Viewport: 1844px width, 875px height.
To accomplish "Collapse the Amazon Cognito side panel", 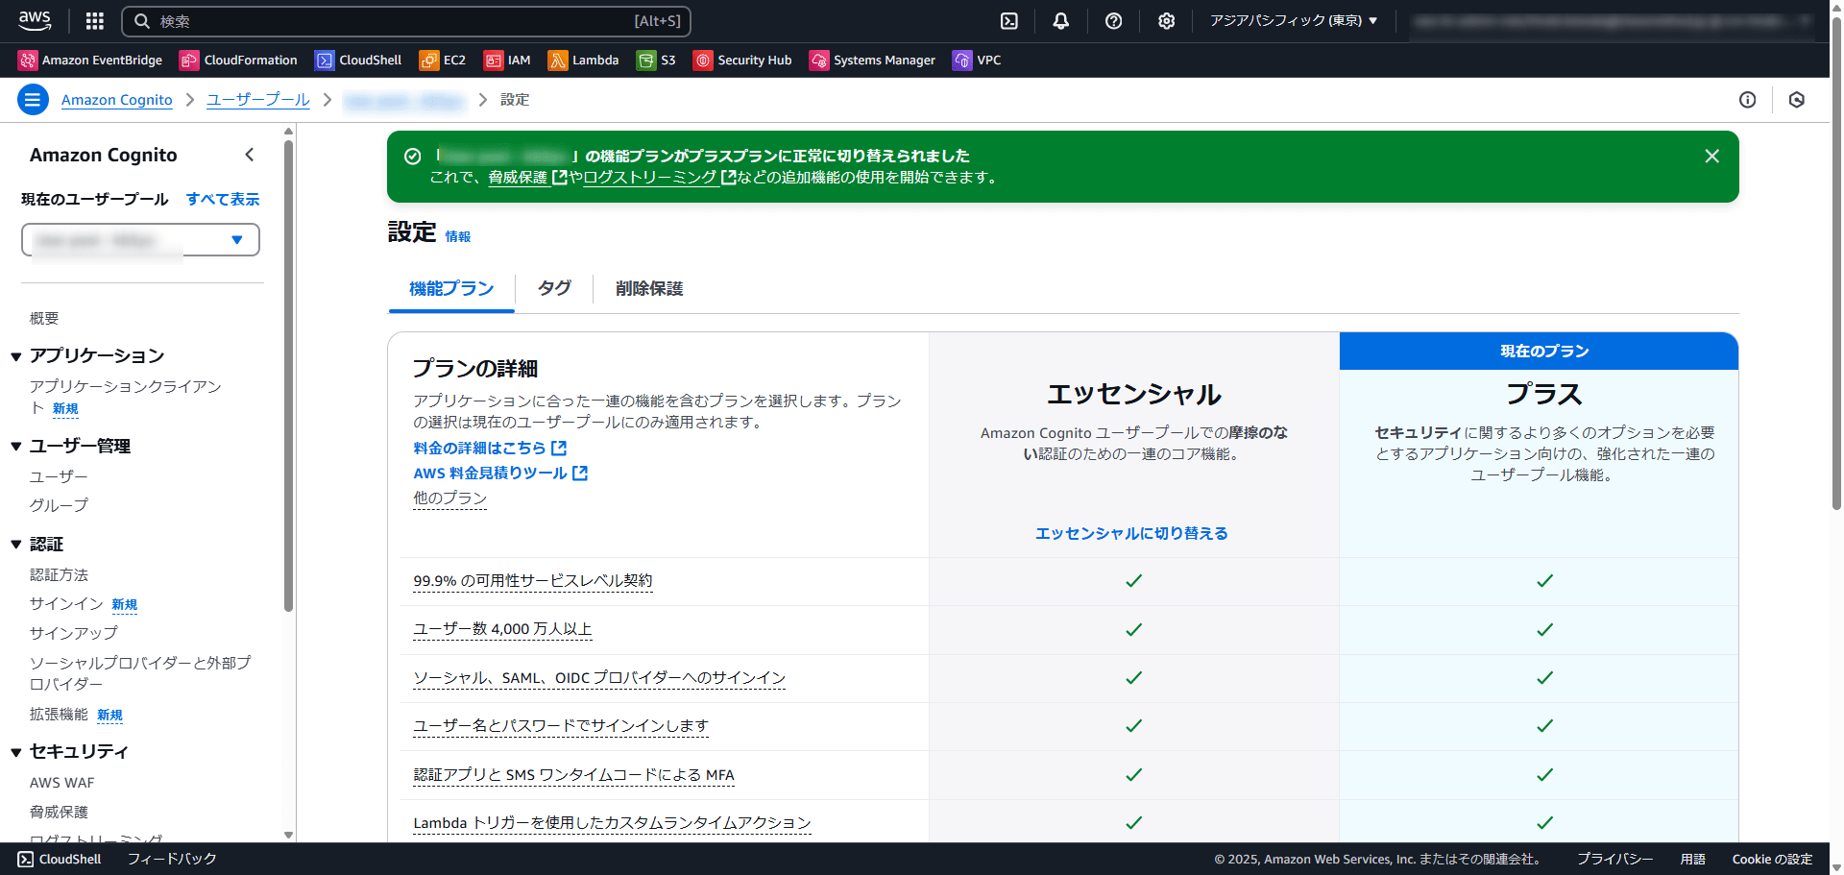I will point(250,155).
